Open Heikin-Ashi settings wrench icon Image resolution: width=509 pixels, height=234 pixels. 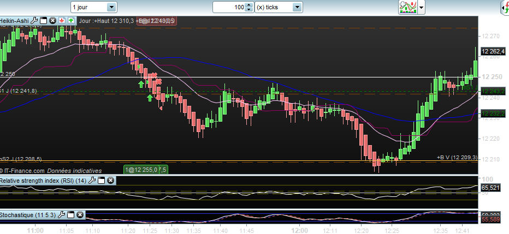tap(35, 21)
